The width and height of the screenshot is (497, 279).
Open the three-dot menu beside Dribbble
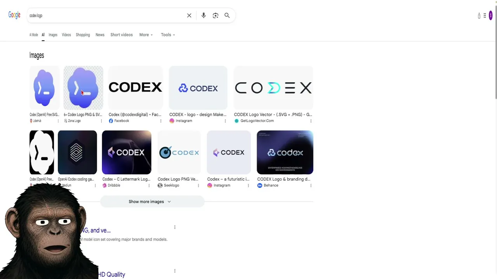point(149,186)
